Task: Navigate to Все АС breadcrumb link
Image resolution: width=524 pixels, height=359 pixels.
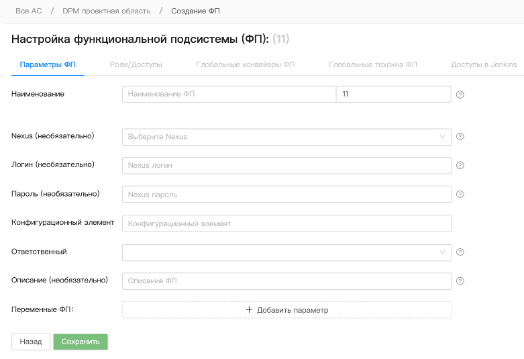Action: pos(28,11)
